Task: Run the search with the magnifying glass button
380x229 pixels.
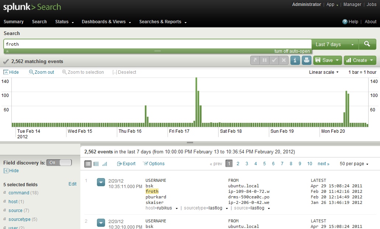Action: [x=367, y=44]
